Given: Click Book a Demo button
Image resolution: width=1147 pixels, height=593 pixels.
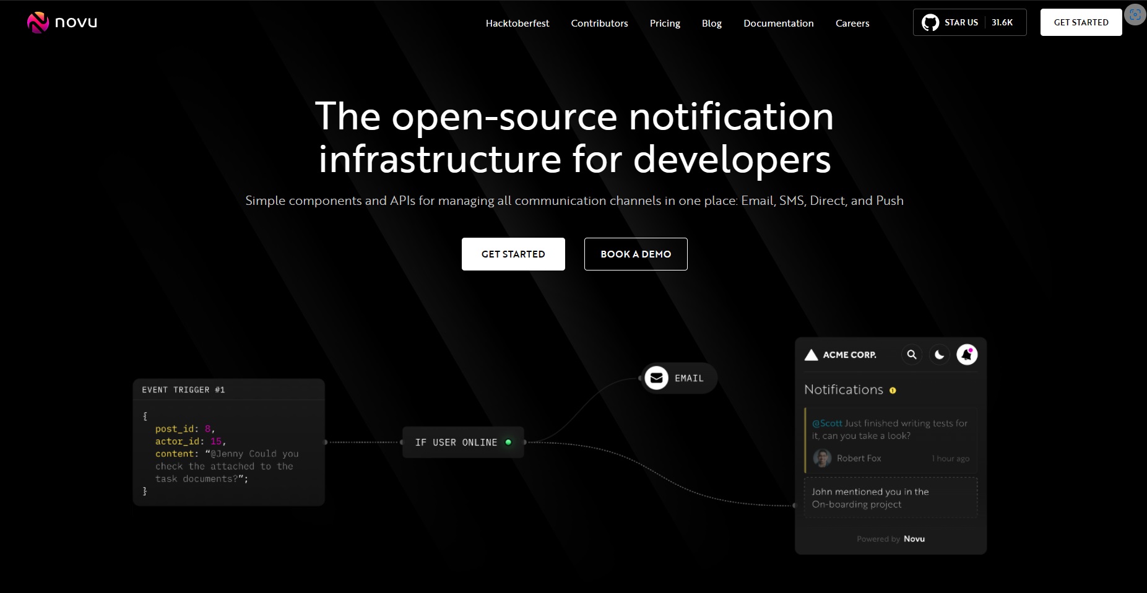Looking at the screenshot, I should click(636, 254).
